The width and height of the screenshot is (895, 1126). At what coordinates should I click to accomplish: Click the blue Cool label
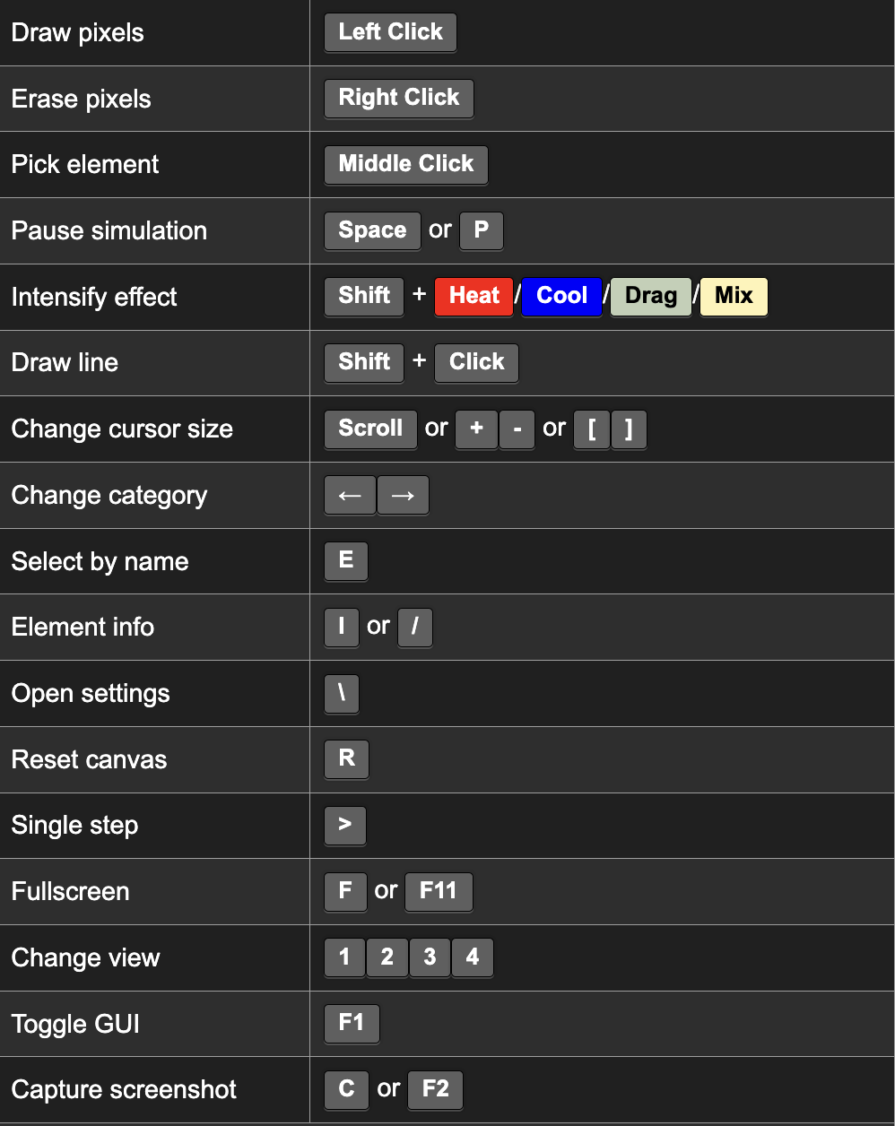coord(561,296)
